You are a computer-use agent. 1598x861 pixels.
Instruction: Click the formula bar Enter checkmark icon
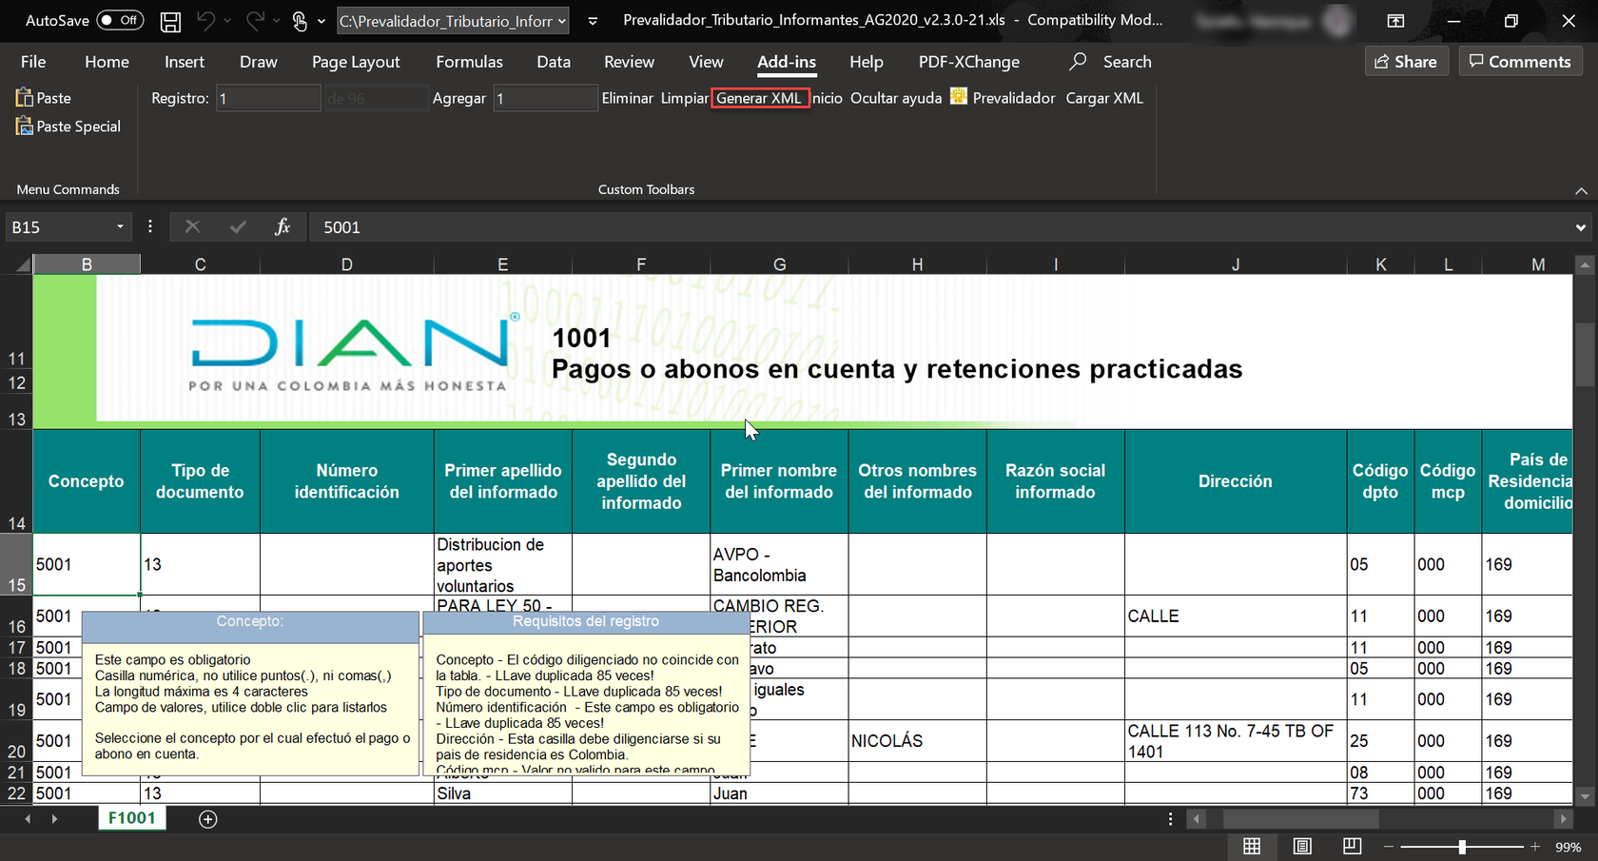(x=238, y=226)
